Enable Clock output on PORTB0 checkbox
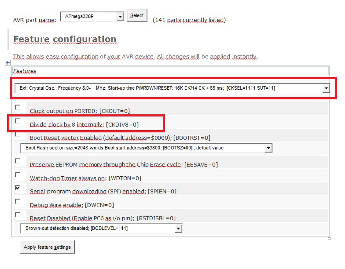Viewport: 345px width, 269px height. pos(18,107)
